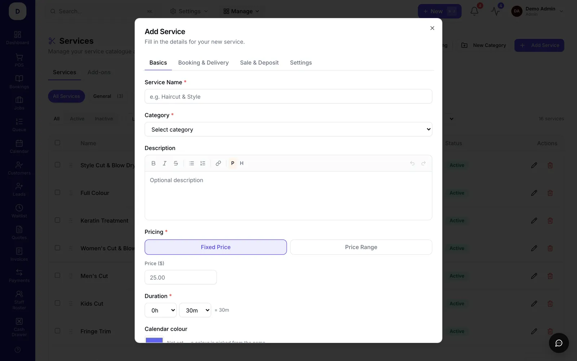Apply strikethrough in Description toolbar
The image size is (577, 361).
(176, 163)
